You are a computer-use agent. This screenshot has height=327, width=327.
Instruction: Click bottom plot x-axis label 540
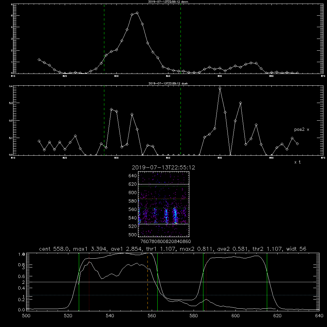pos(110,316)
